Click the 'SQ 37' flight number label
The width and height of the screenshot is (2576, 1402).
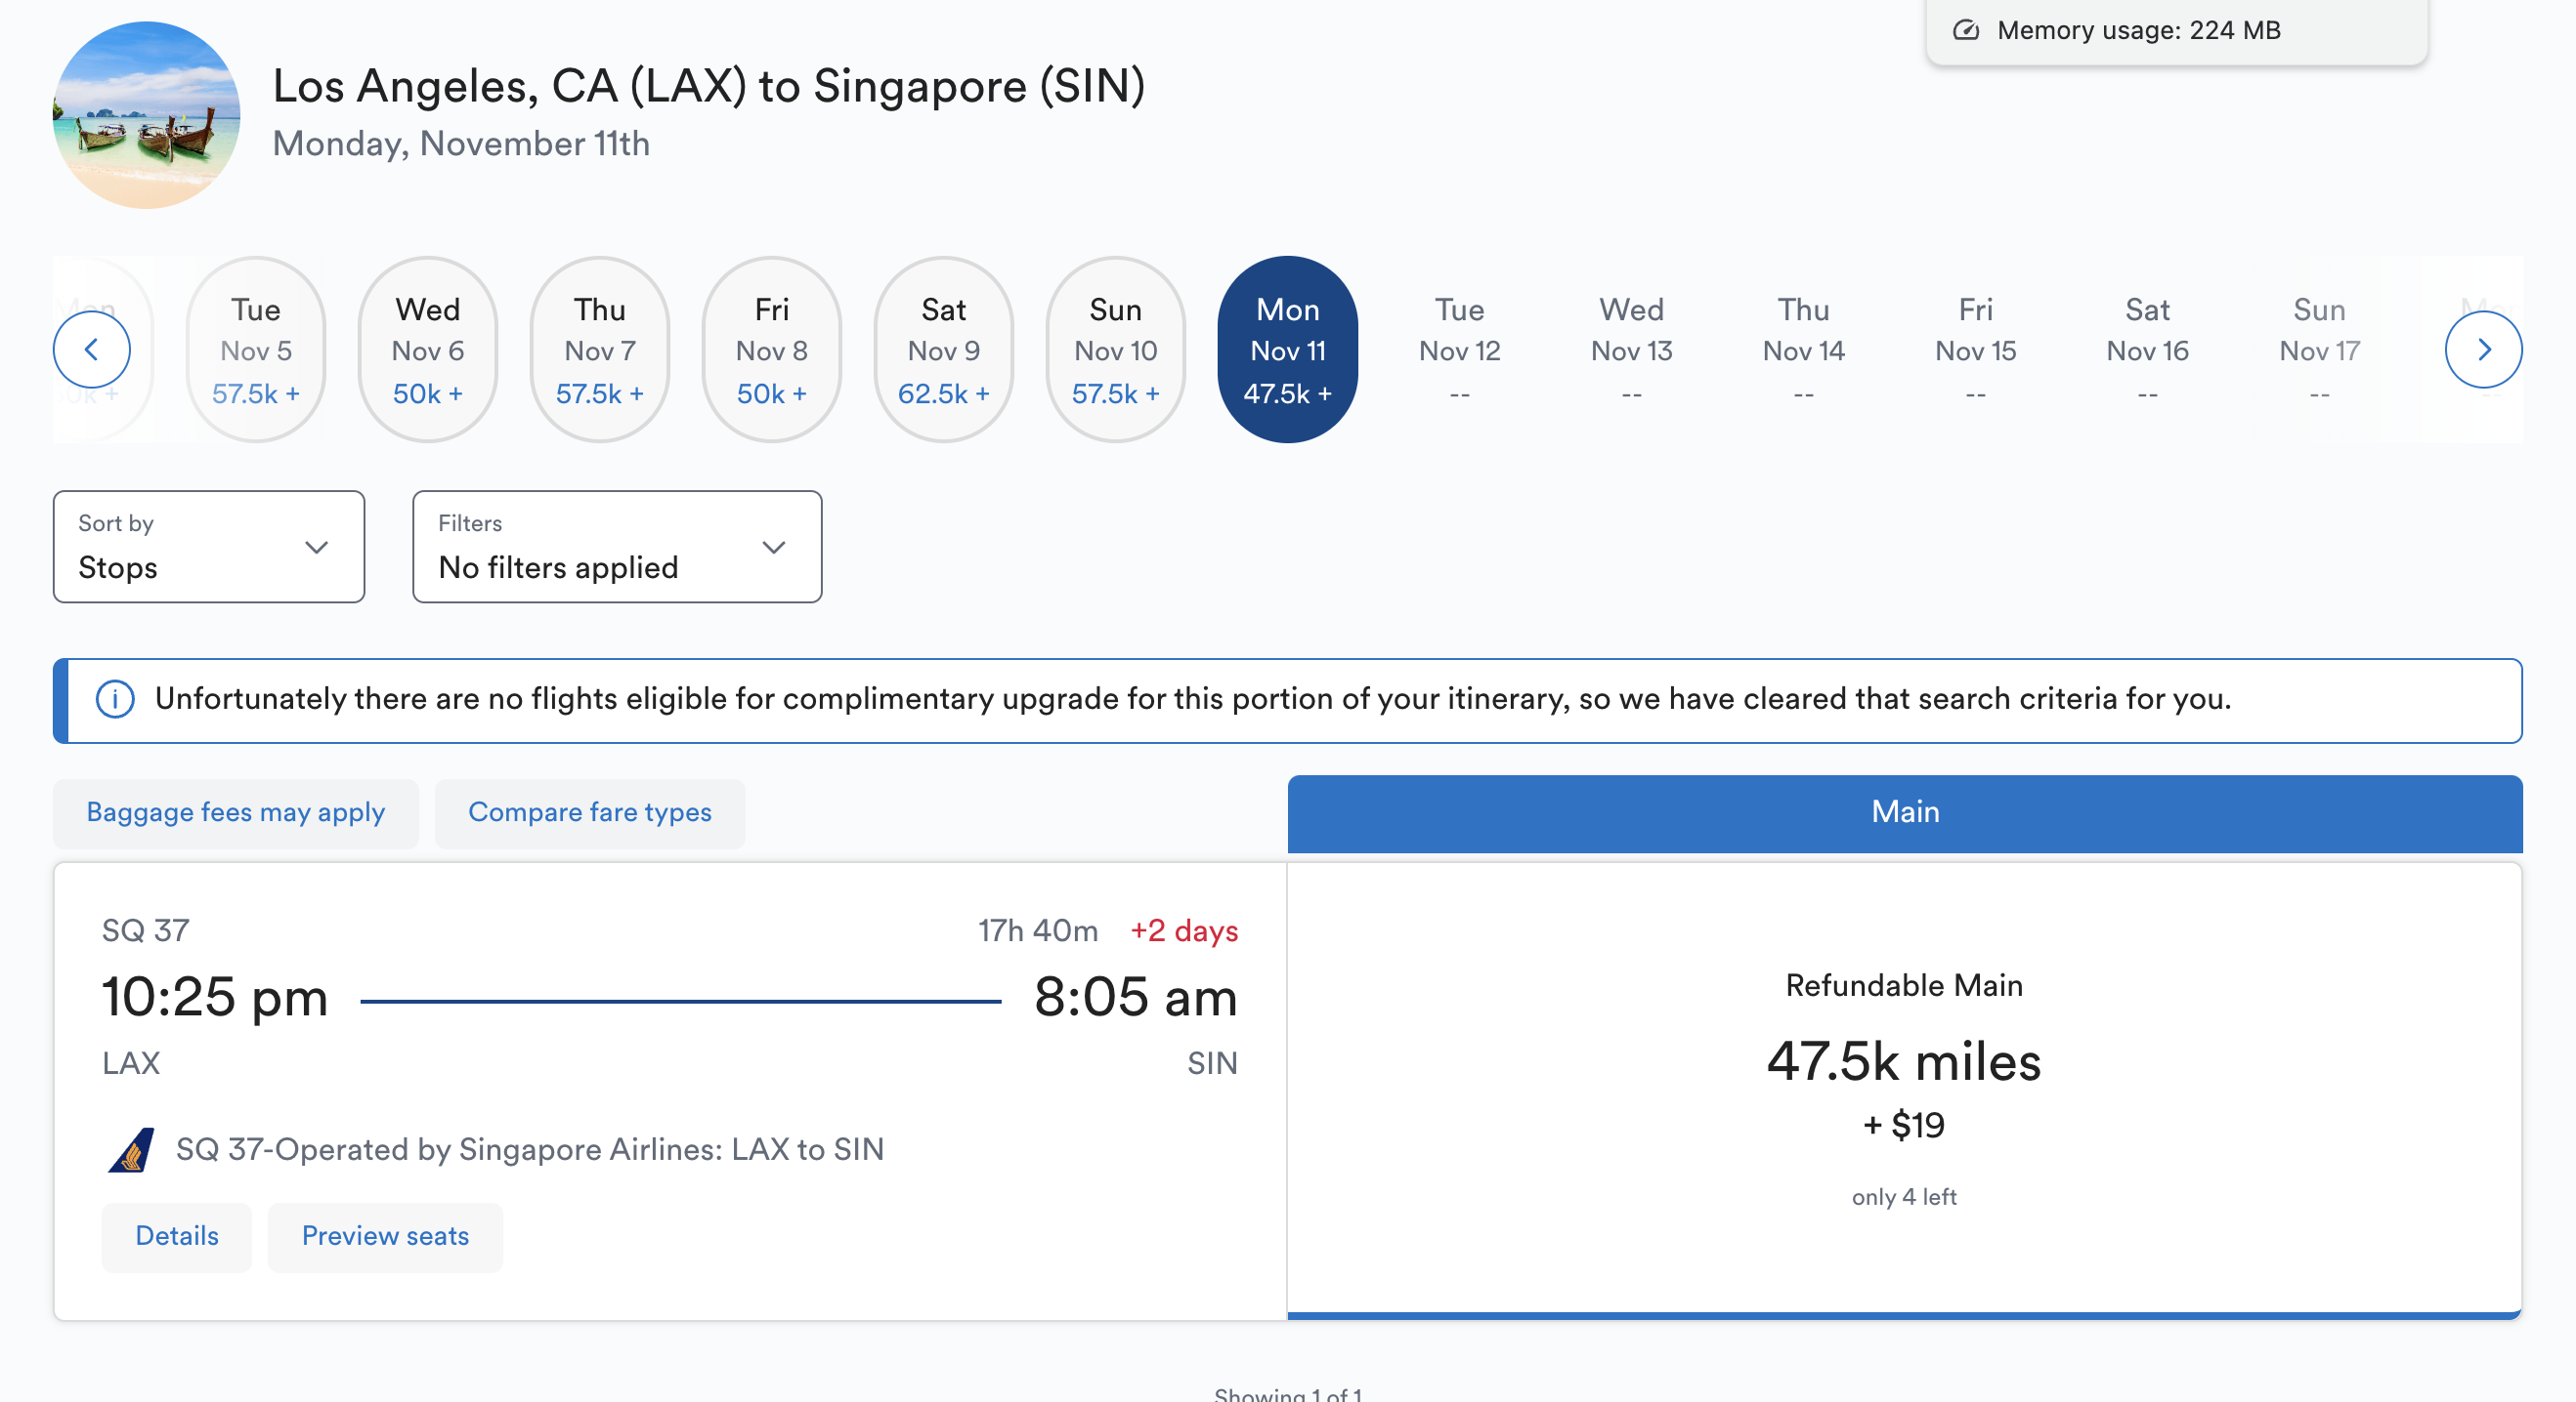click(x=146, y=931)
